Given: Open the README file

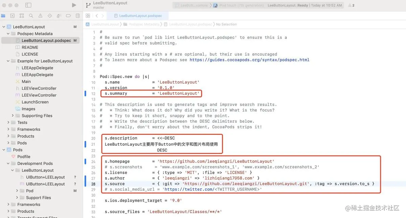Looking at the screenshot, I should [x=30, y=47].
